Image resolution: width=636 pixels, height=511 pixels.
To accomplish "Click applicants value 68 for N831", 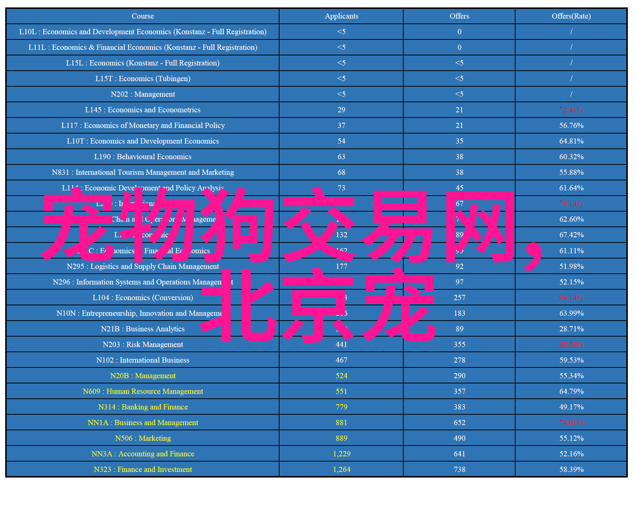I will coord(341,172).
